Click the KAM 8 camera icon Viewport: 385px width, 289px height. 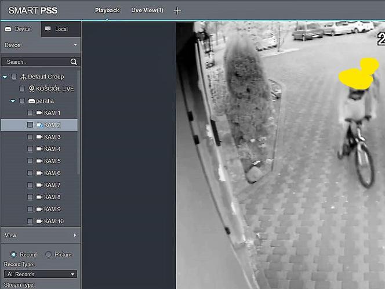39,197
